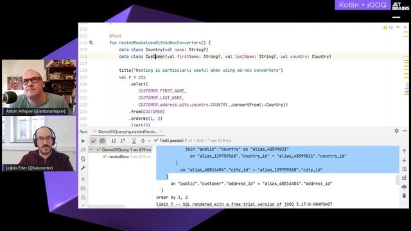The width and height of the screenshot is (411, 231).
Task: Open test history icon in Run sidebar
Action: click(83, 197)
